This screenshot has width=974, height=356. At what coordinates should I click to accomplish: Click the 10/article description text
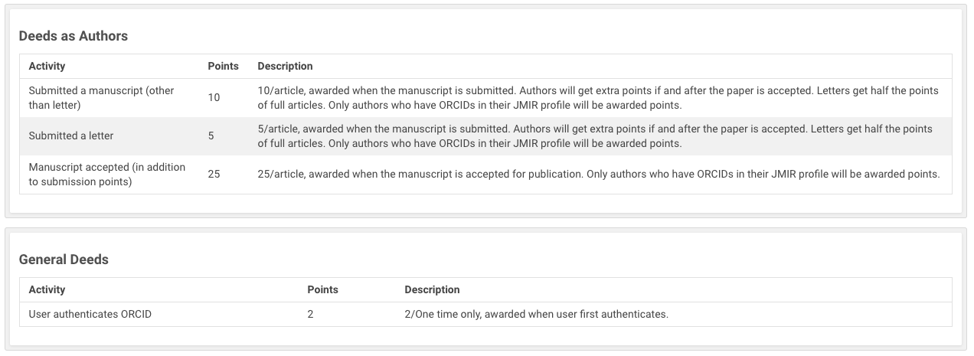tap(598, 98)
